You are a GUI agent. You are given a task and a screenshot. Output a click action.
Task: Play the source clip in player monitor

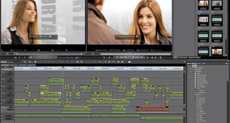[x=43, y=57]
